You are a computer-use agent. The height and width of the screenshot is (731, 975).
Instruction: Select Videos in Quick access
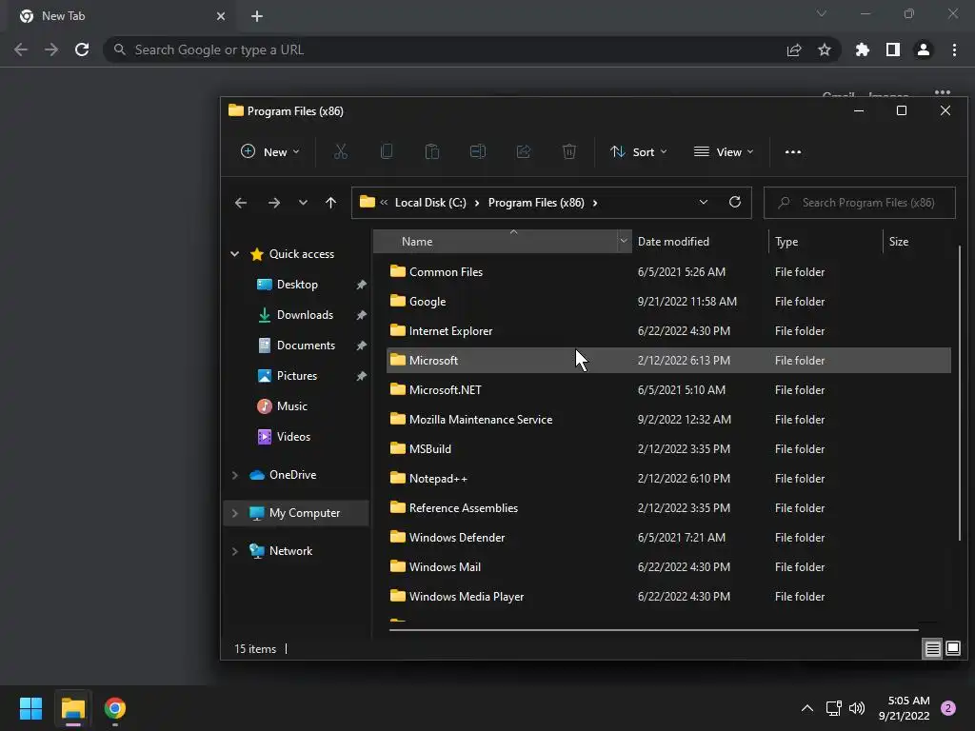coord(293,436)
